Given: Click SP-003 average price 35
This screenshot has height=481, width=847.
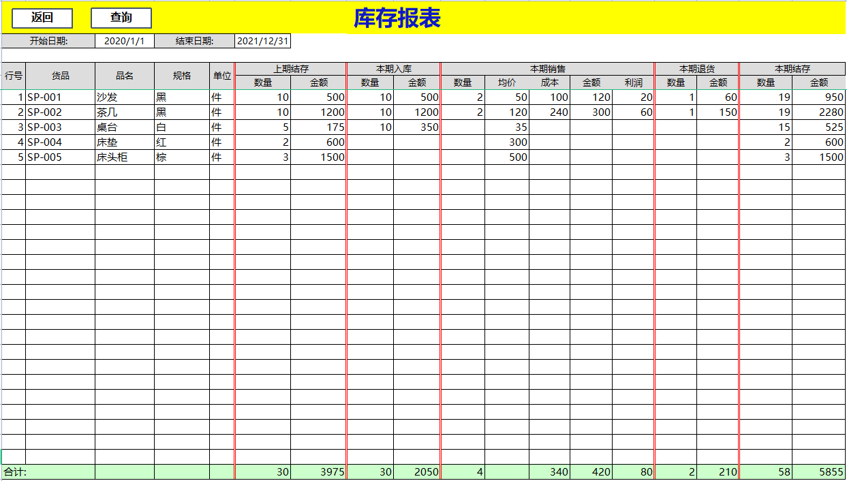Looking at the screenshot, I should 507,127.
